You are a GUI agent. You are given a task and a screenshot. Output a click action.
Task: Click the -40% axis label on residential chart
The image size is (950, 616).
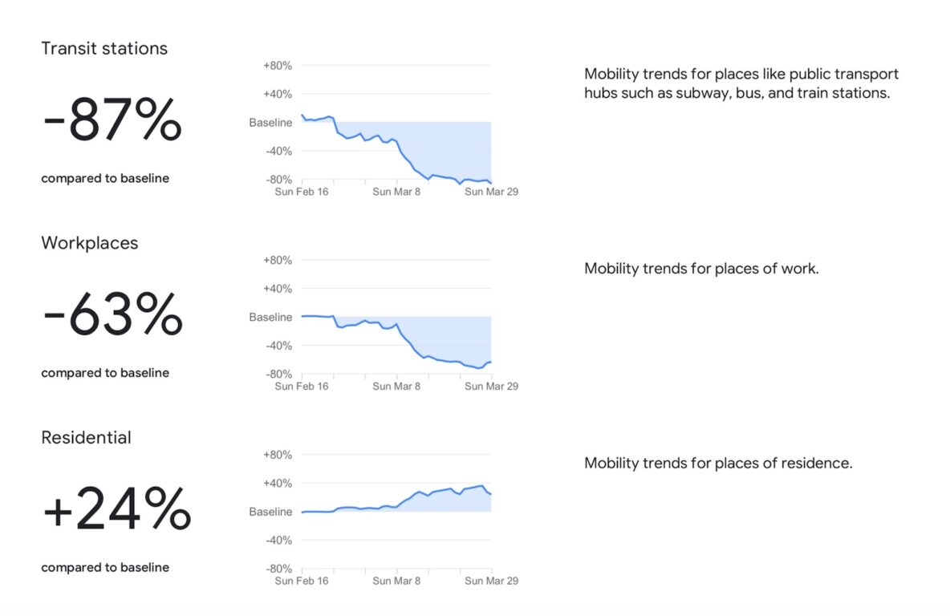click(278, 541)
